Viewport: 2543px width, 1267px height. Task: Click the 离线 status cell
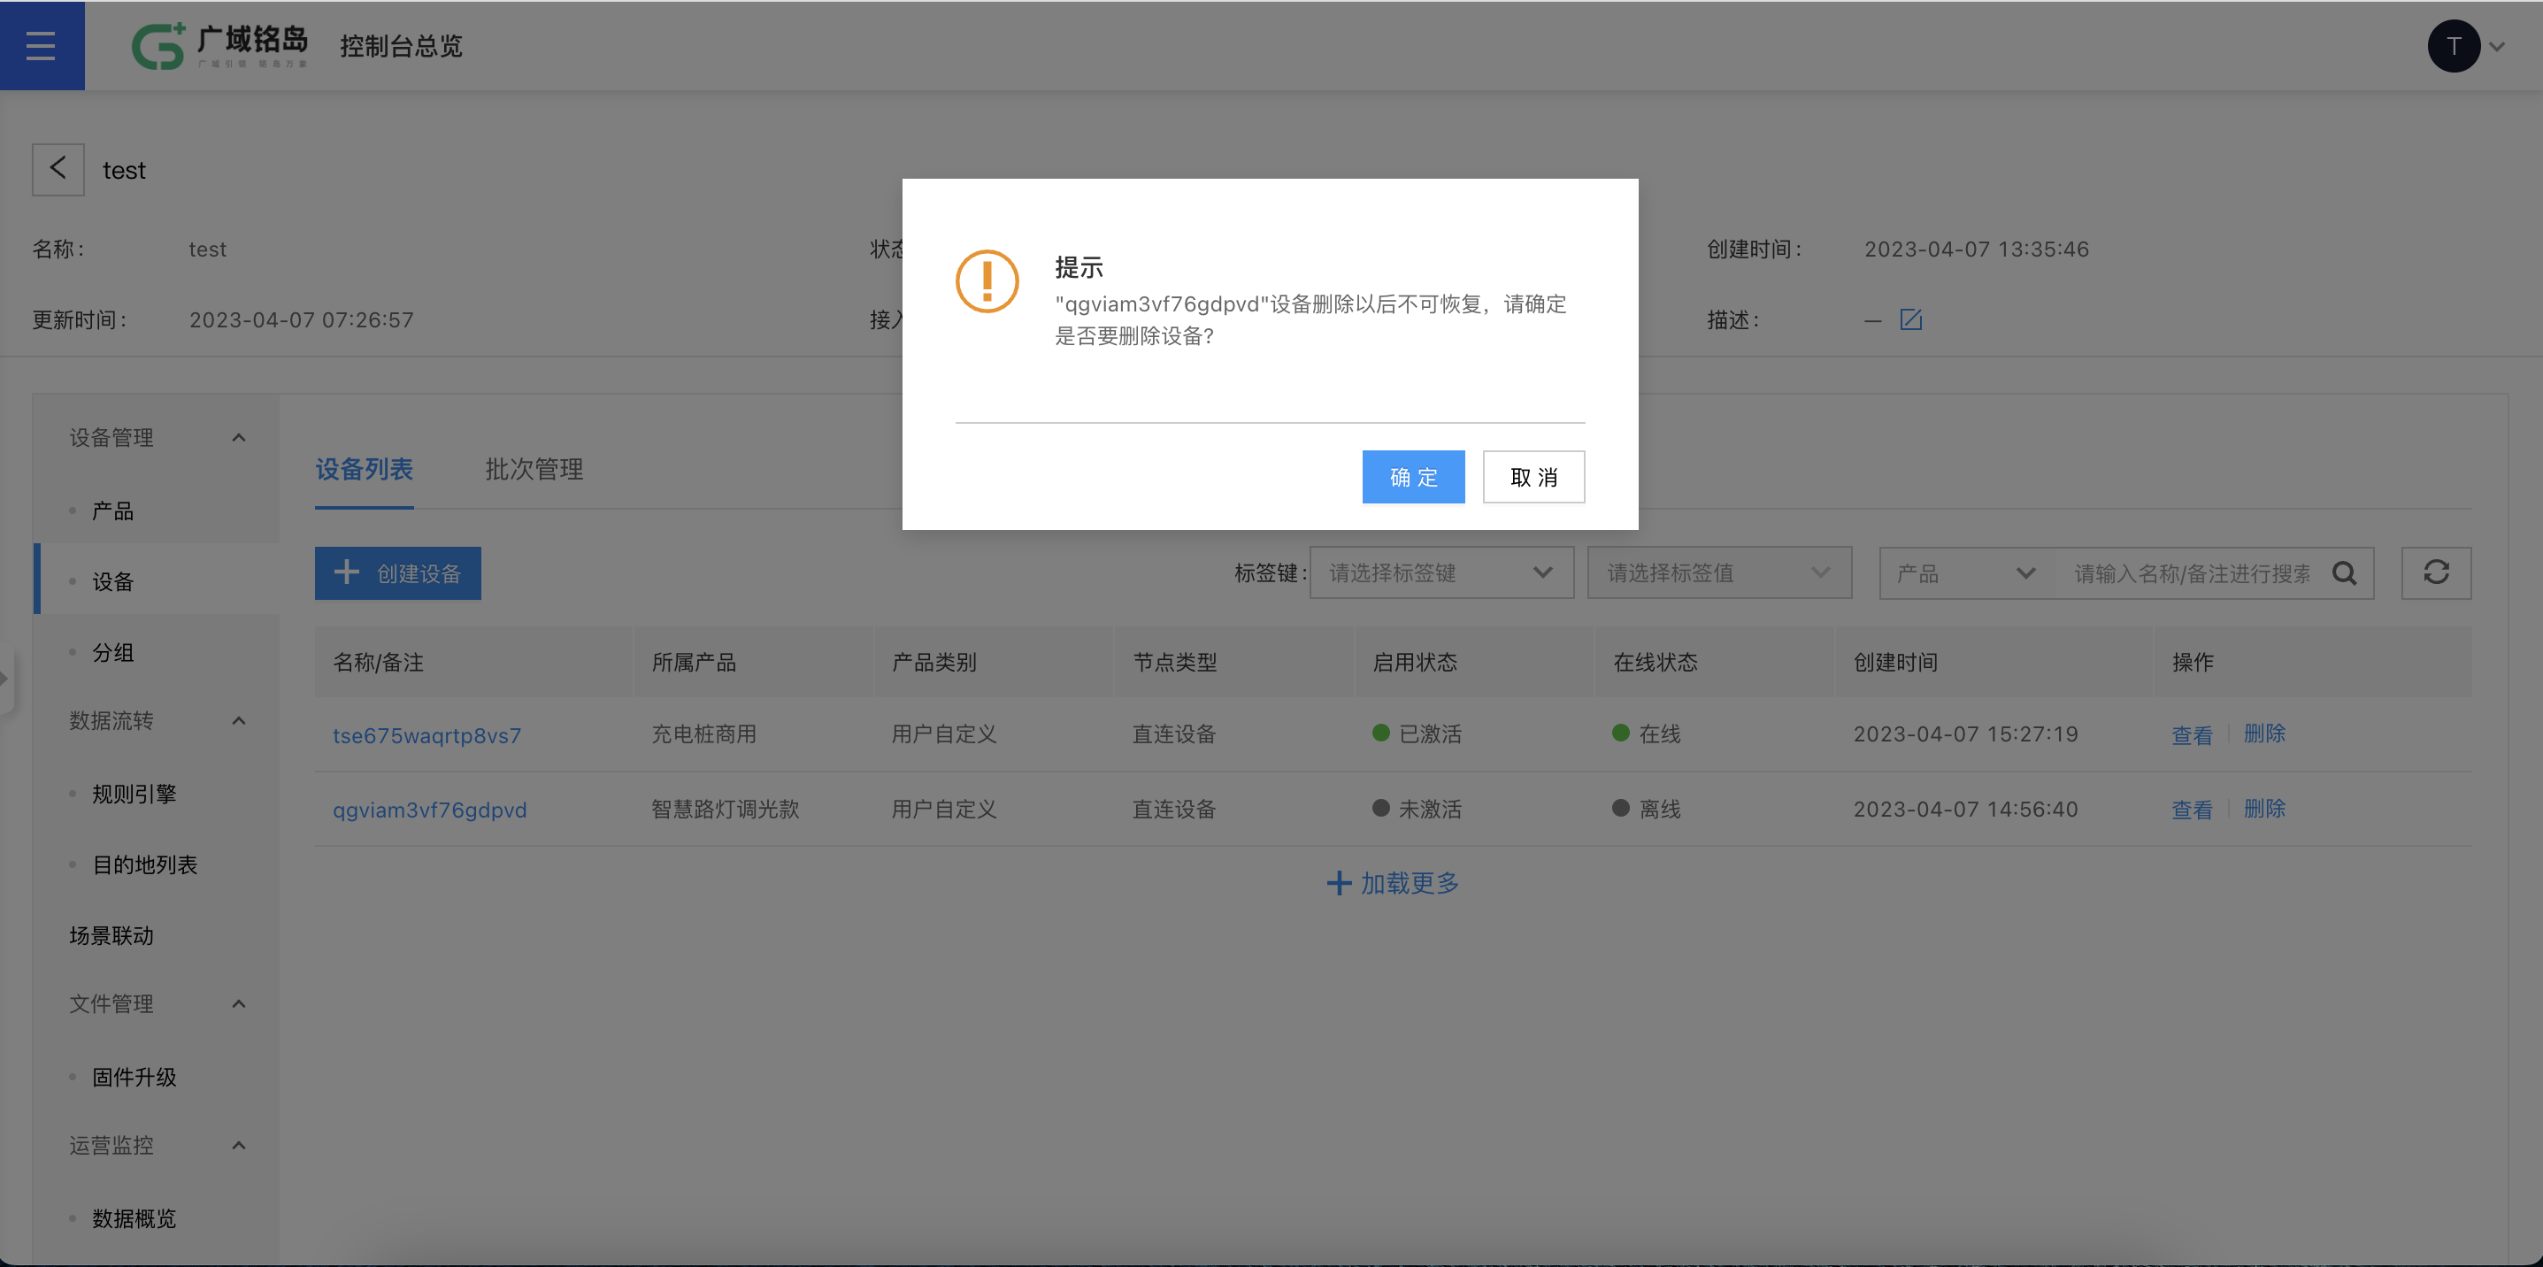pyautogui.click(x=1647, y=810)
